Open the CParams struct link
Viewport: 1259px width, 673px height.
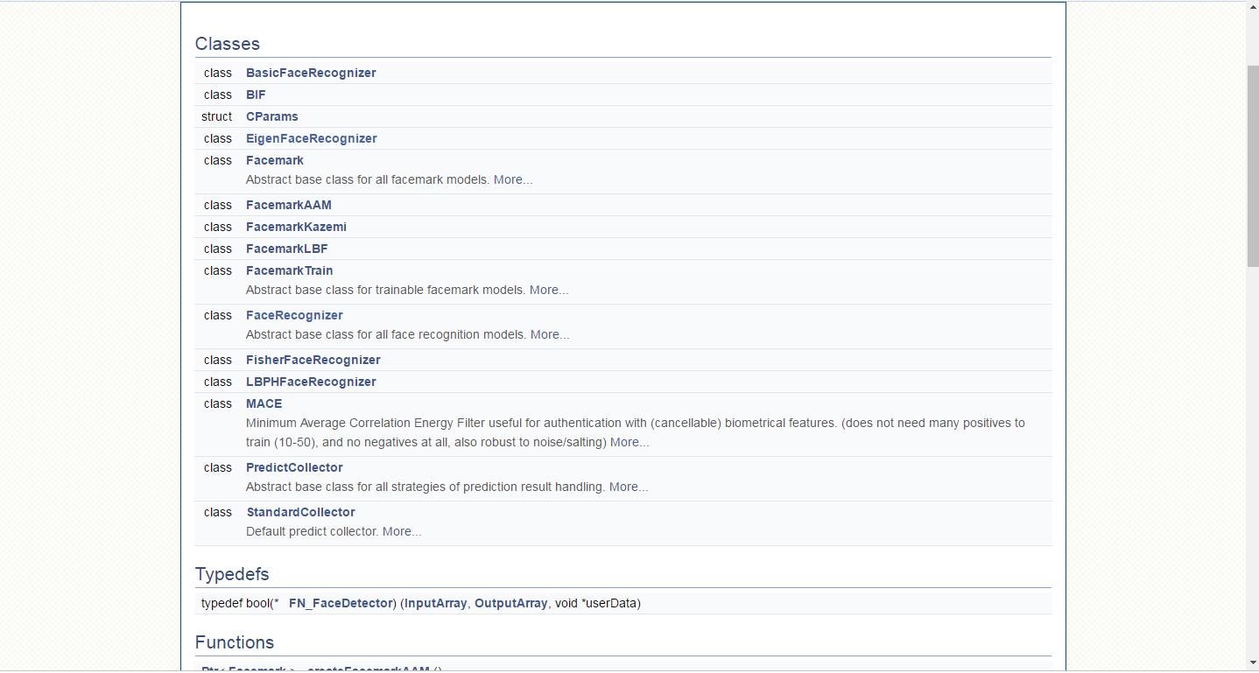[x=272, y=116]
